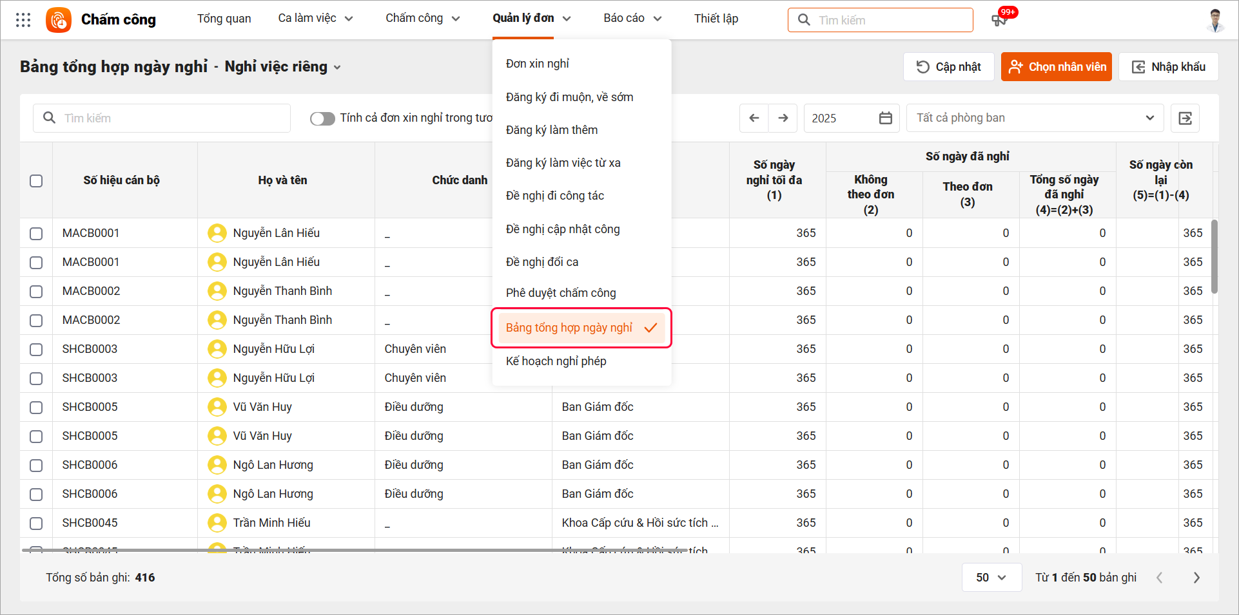Viewport: 1239px width, 615px height.
Task: Check the SHCB0045 row checkbox
Action: pyautogui.click(x=36, y=524)
